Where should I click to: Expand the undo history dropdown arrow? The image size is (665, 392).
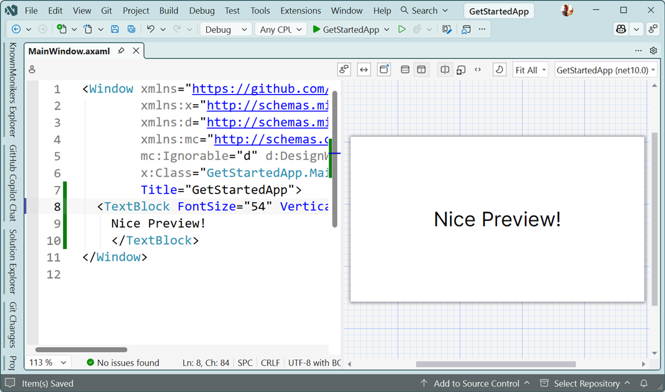(163, 29)
